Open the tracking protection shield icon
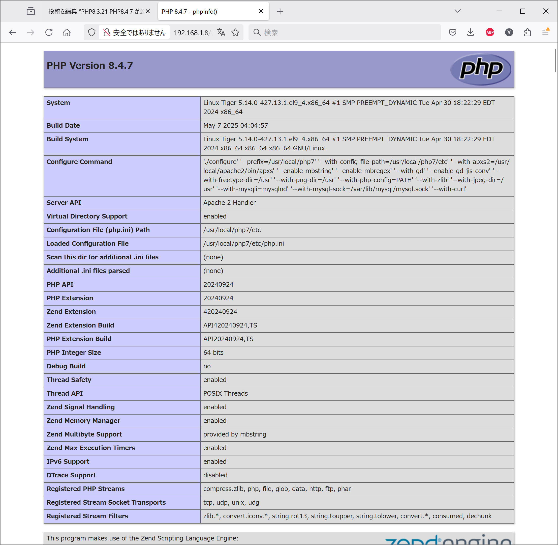This screenshot has width=558, height=545. pyautogui.click(x=91, y=32)
